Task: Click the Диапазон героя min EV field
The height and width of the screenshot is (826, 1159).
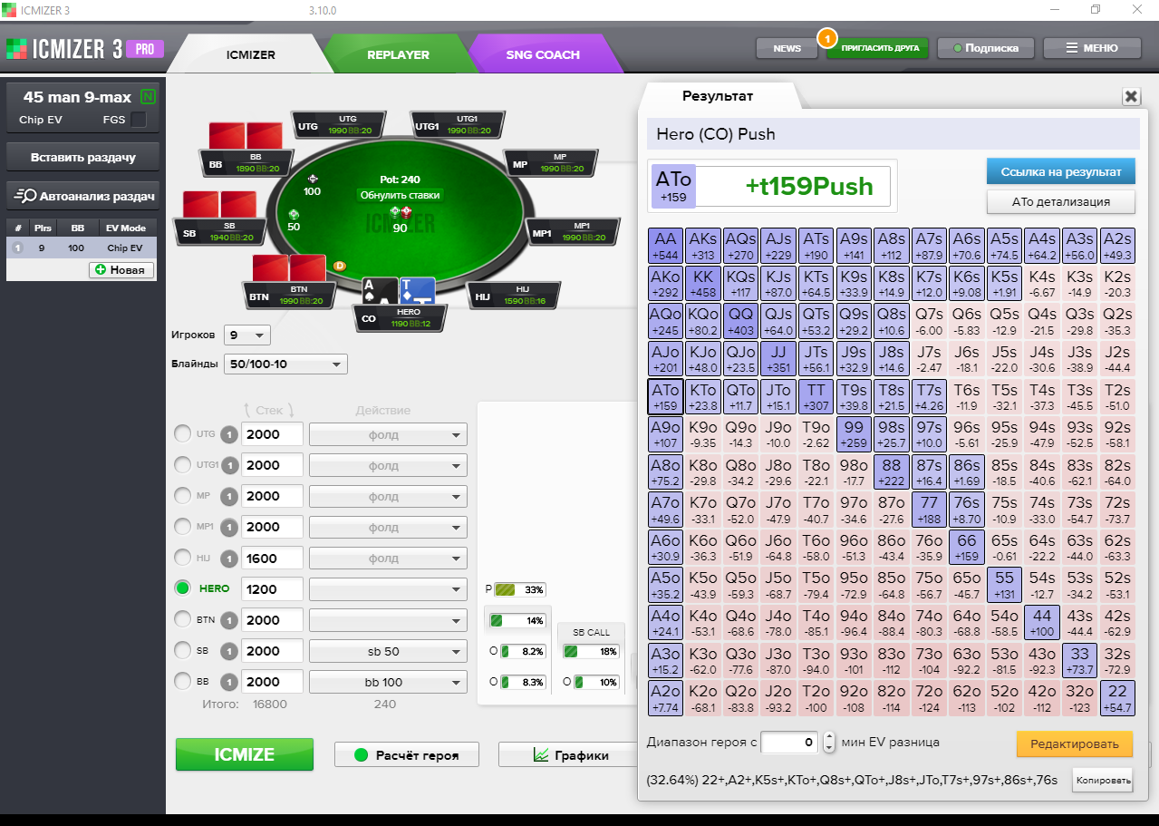Action: 789,743
